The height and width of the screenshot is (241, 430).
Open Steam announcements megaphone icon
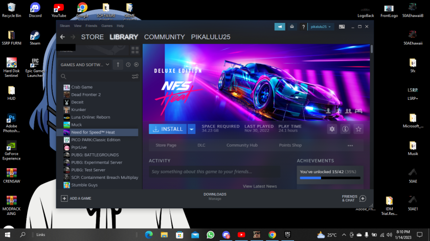280,26
